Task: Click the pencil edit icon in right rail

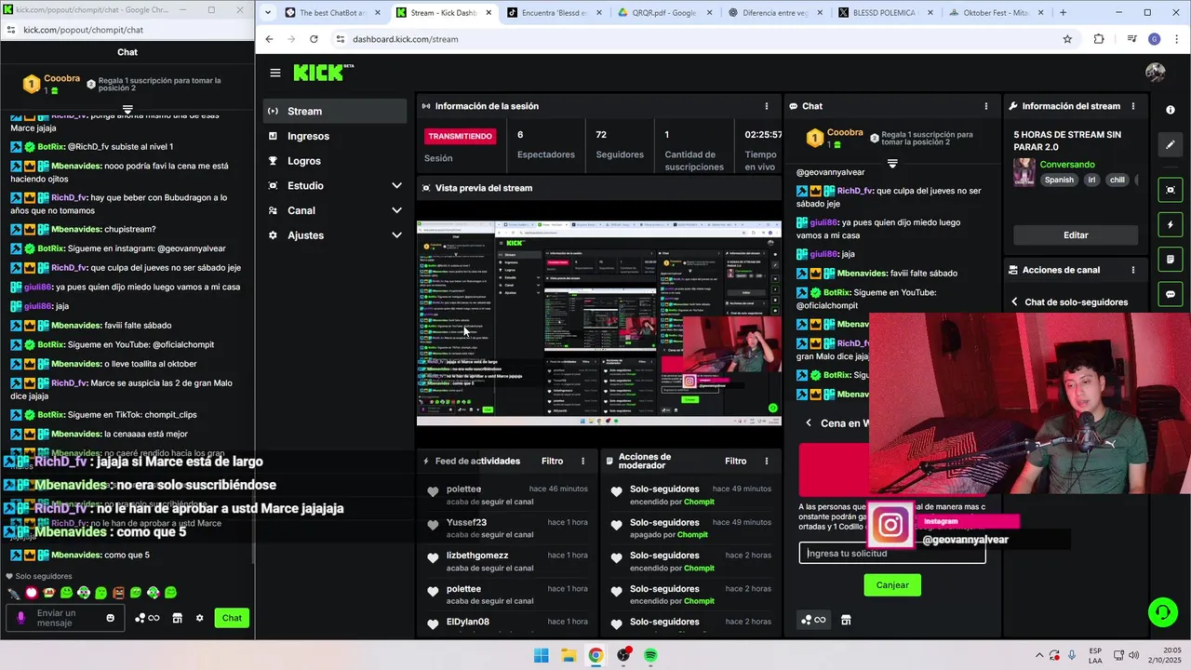Action: pyautogui.click(x=1171, y=145)
